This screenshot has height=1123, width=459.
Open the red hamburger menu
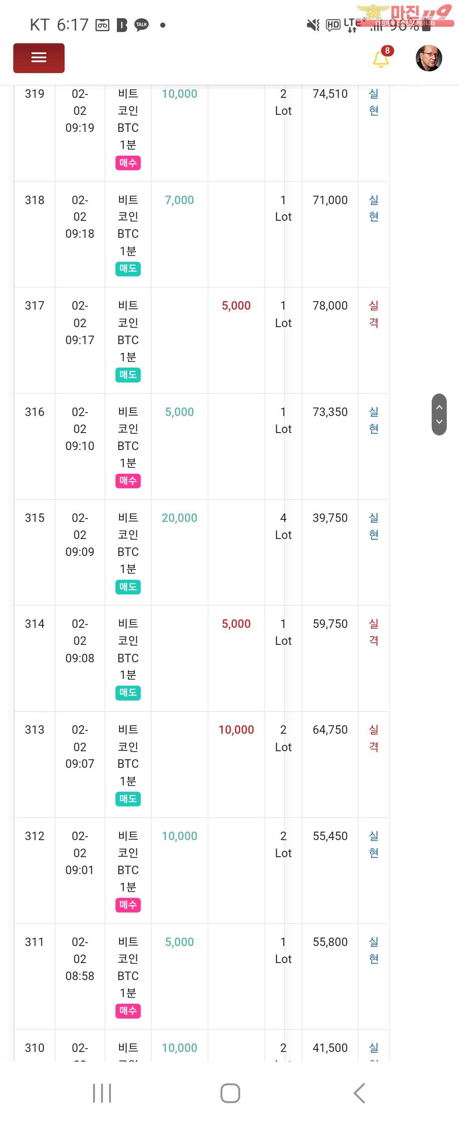(x=39, y=57)
